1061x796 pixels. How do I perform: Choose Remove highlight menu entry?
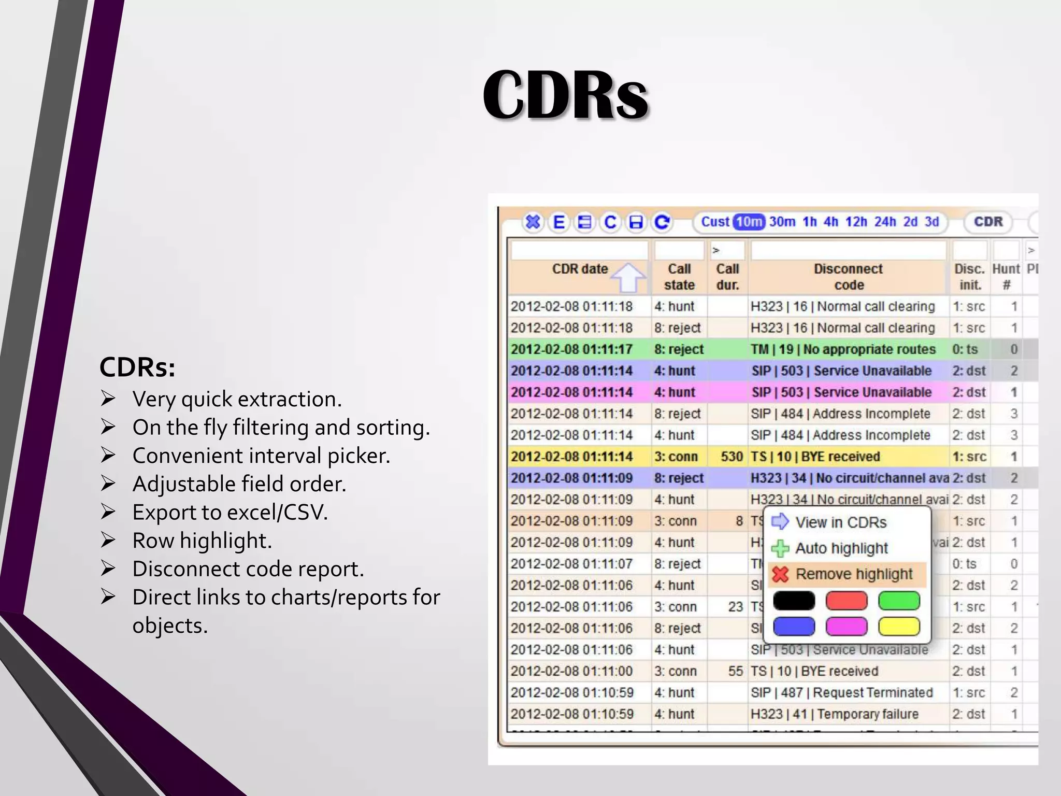coord(847,575)
